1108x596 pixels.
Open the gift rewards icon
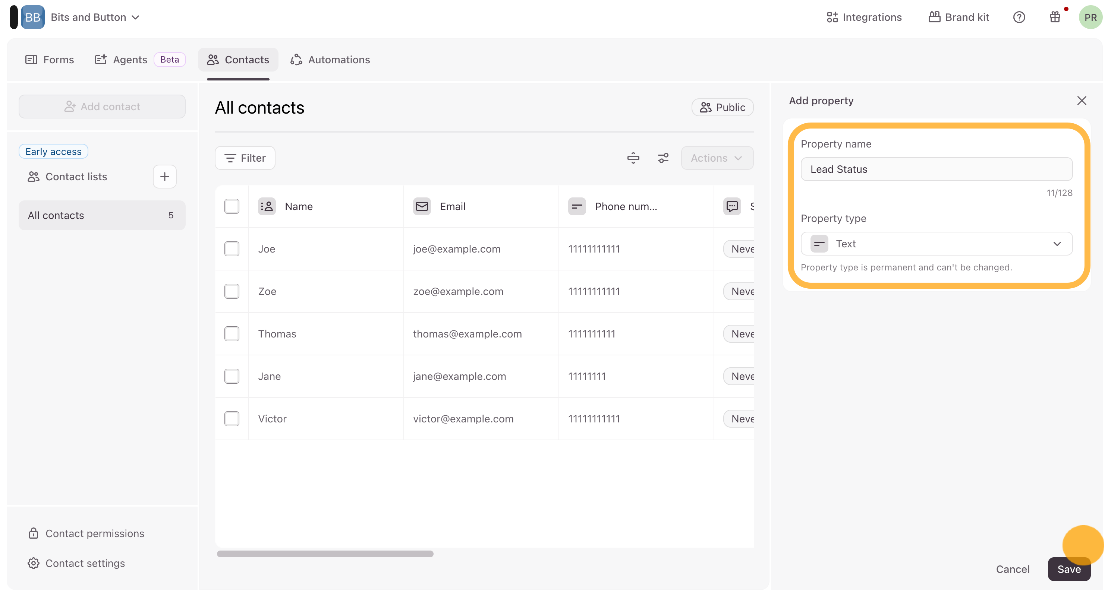coord(1055,17)
